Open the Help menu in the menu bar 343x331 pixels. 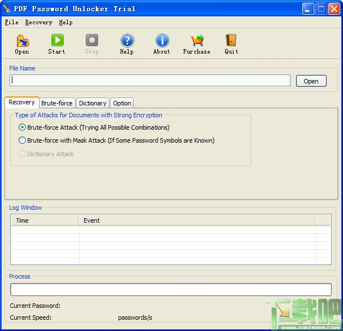65,23
